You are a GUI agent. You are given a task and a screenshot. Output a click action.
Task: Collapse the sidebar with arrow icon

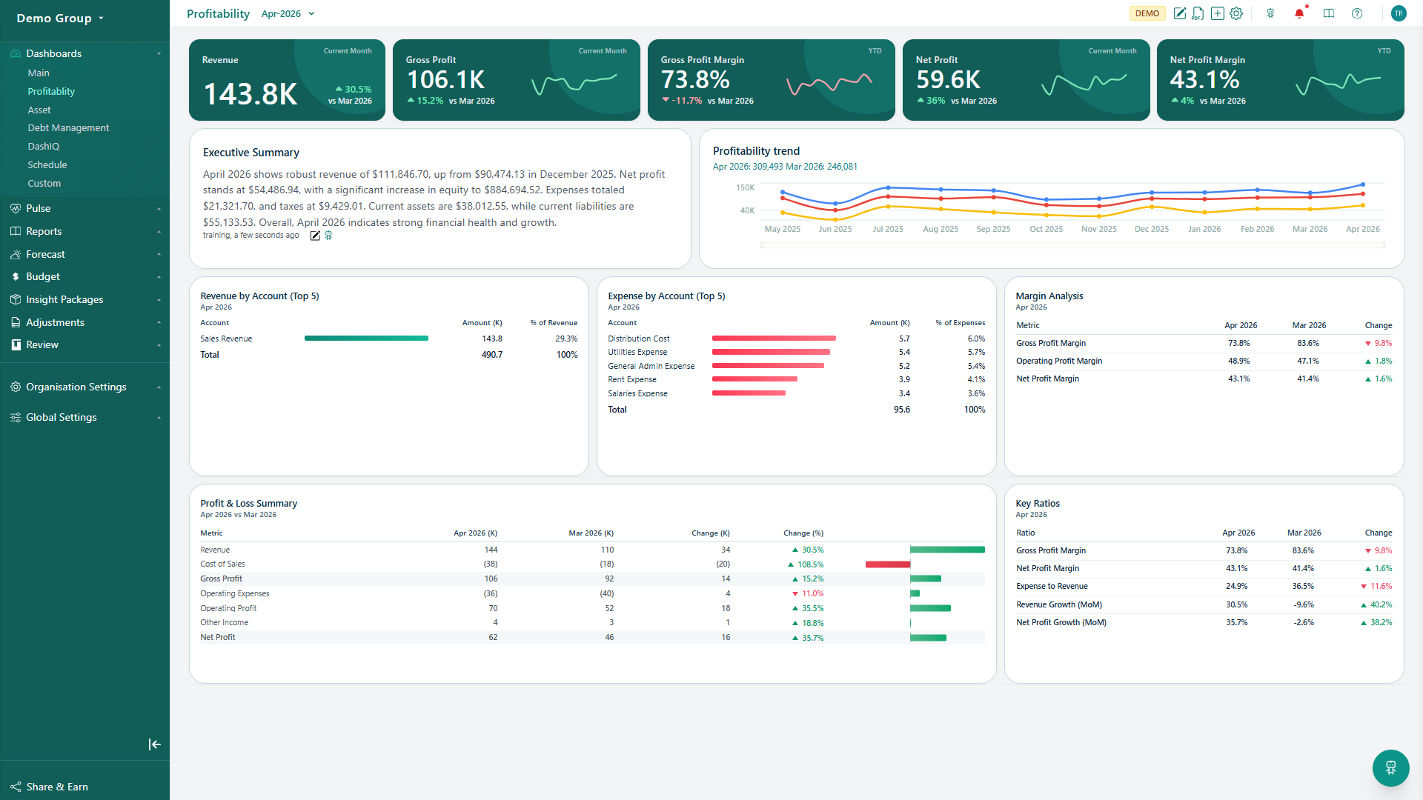click(154, 744)
